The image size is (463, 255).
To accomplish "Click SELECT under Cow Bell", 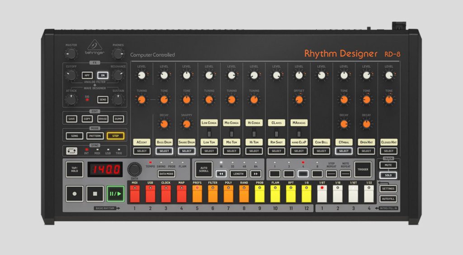I will (321, 151).
